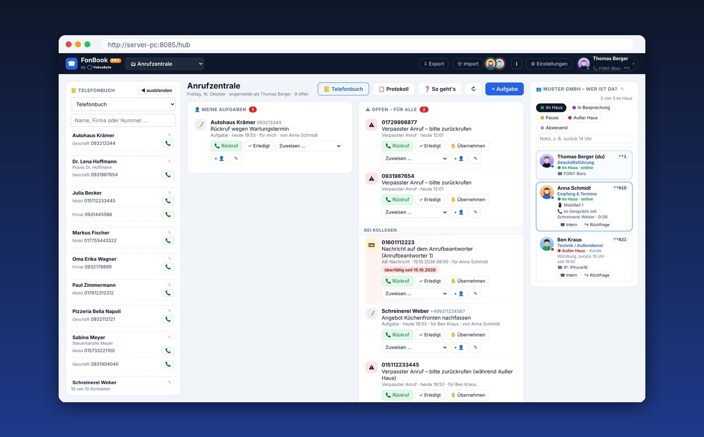The width and height of the screenshot is (704, 437).
Task: Select the Außer Haus status
Action: click(x=583, y=118)
